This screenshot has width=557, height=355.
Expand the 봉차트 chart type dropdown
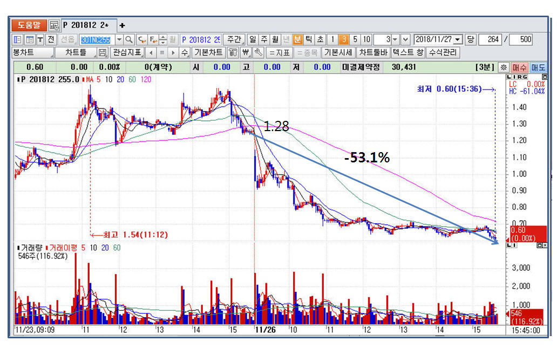click(x=33, y=53)
